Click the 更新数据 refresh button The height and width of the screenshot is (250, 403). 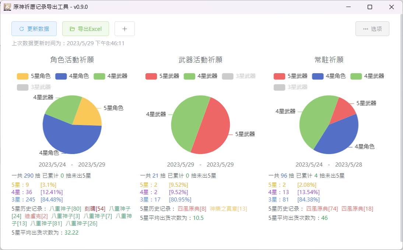tap(34, 29)
